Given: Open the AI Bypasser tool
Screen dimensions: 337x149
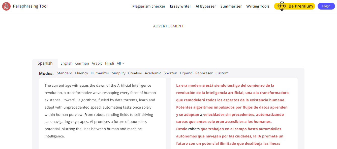Looking at the screenshot, I should point(206,6).
